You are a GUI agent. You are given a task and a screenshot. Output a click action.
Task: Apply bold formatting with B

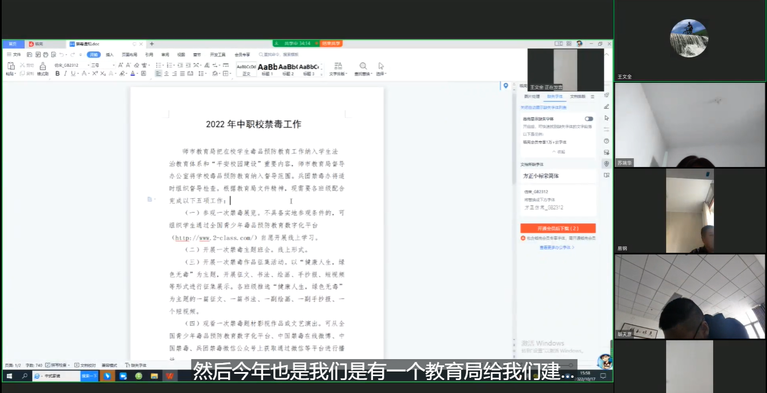click(57, 73)
